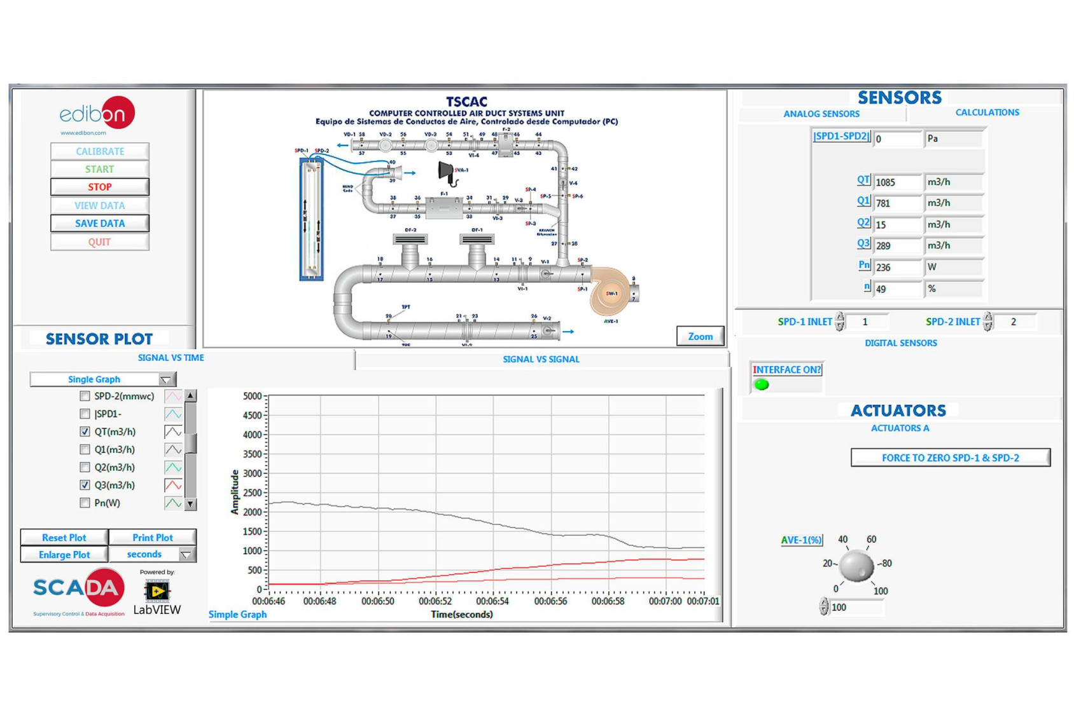Click the blue manometer panel in diagram
Image resolution: width=1074 pixels, height=715 pixels.
coord(311,219)
